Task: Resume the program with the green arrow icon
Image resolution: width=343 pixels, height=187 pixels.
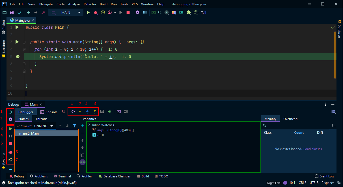Action: [10, 129]
